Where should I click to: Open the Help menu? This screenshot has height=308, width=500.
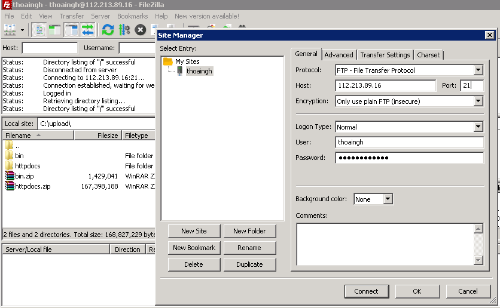point(161,16)
